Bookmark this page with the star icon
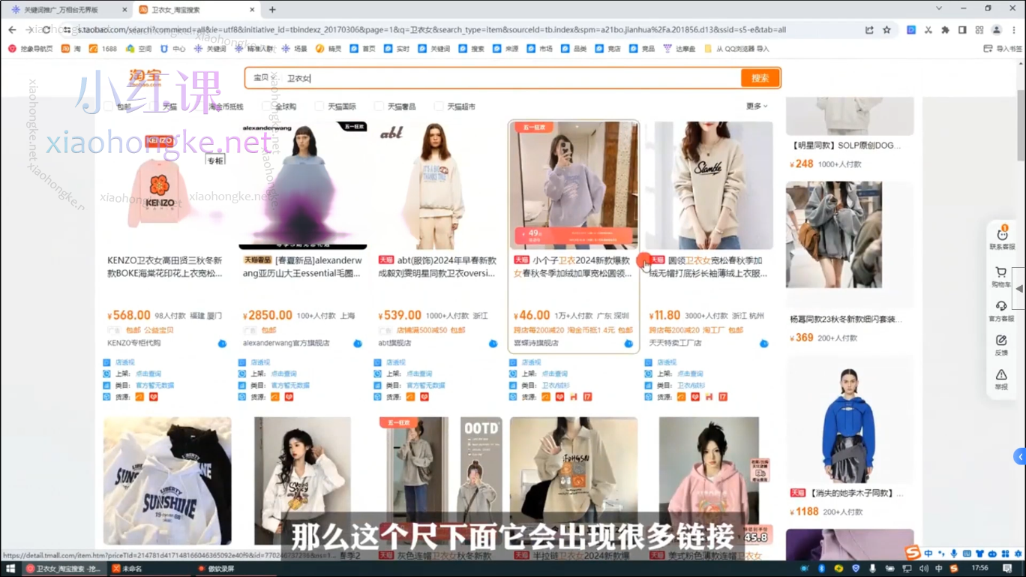This screenshot has width=1026, height=577. click(x=886, y=30)
